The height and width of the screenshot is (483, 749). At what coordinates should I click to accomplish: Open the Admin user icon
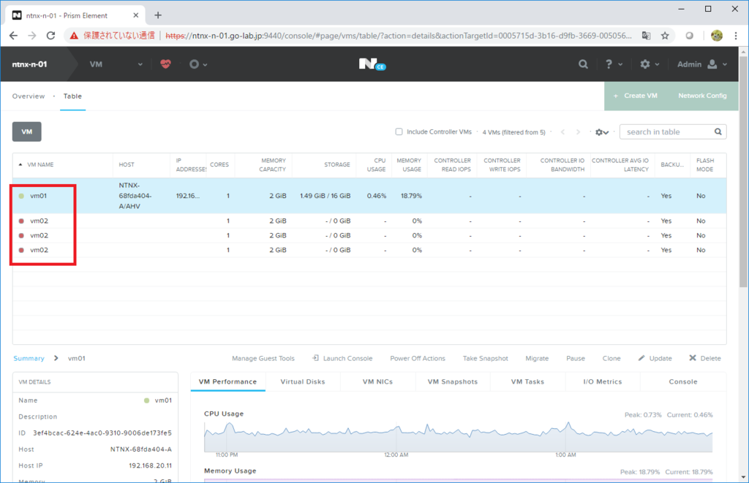click(x=712, y=64)
